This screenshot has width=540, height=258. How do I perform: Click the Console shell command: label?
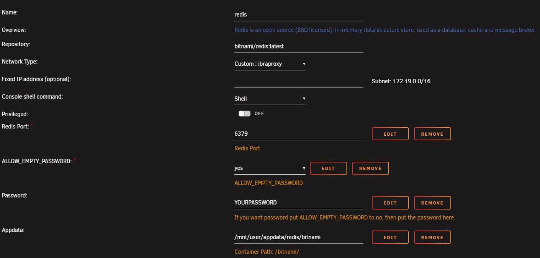coord(32,97)
